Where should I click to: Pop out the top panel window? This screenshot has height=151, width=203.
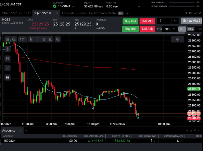pyautogui.click(x=195, y=13)
